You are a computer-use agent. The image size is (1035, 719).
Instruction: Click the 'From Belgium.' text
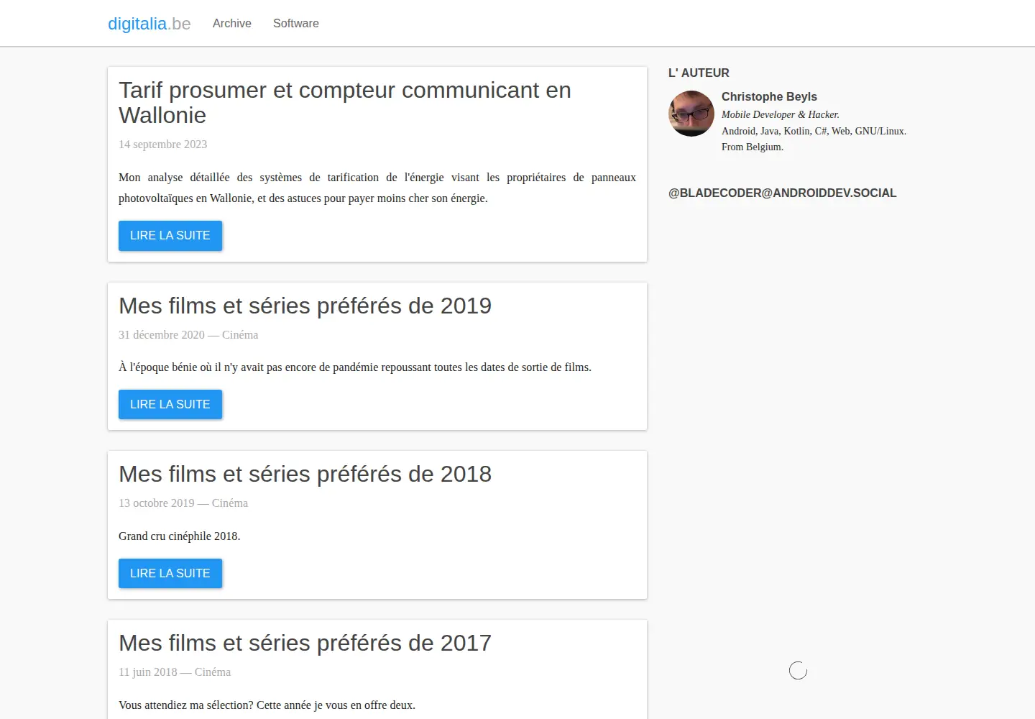tap(753, 147)
